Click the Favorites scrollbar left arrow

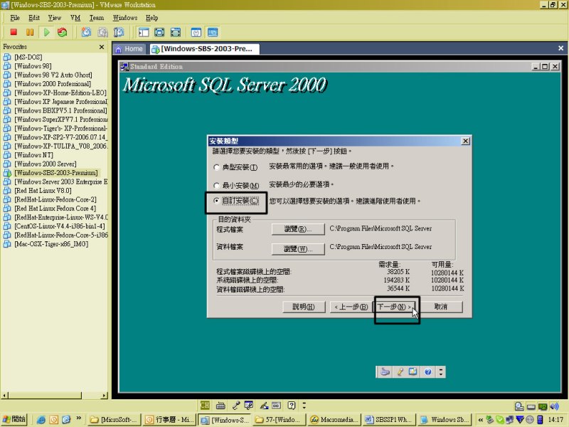coord(5,395)
